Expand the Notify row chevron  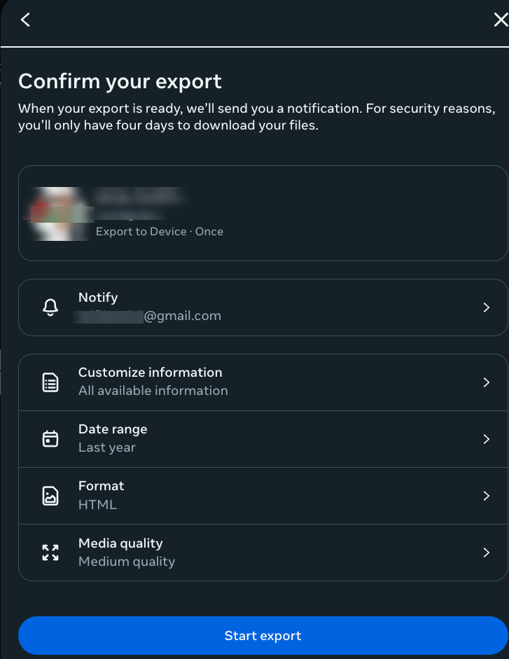[x=487, y=307]
